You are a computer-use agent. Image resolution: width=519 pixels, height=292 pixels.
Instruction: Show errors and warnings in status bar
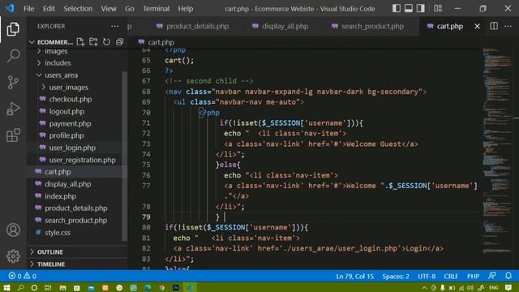[23, 276]
